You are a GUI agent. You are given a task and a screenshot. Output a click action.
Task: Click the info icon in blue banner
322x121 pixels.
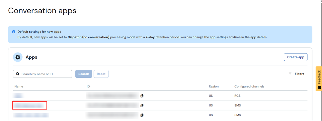coord(14,32)
